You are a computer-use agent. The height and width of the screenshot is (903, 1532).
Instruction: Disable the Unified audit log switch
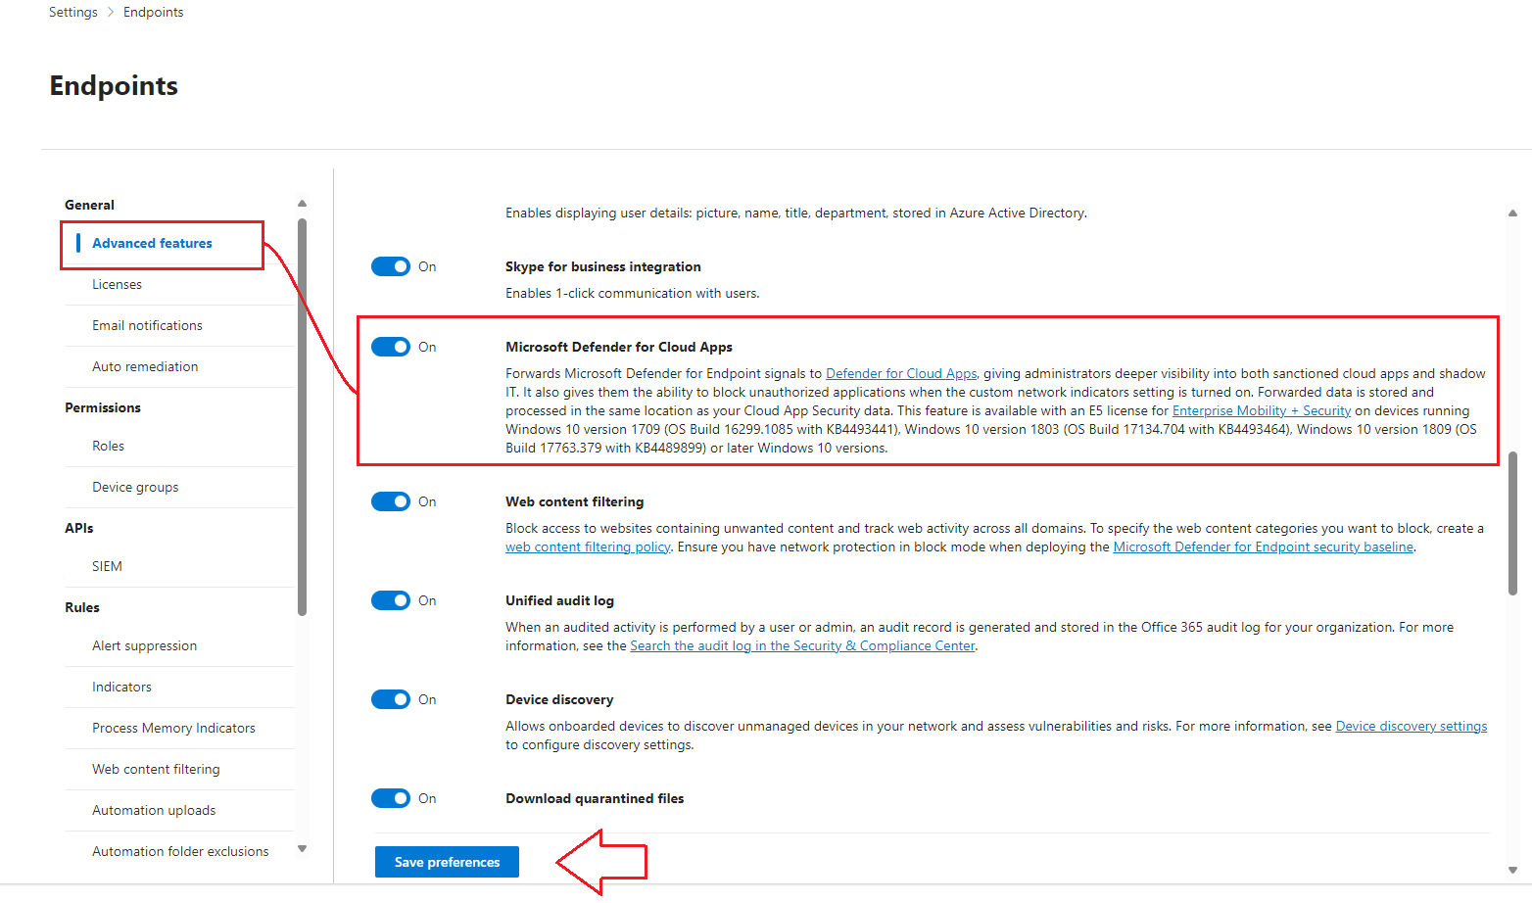coord(391,600)
